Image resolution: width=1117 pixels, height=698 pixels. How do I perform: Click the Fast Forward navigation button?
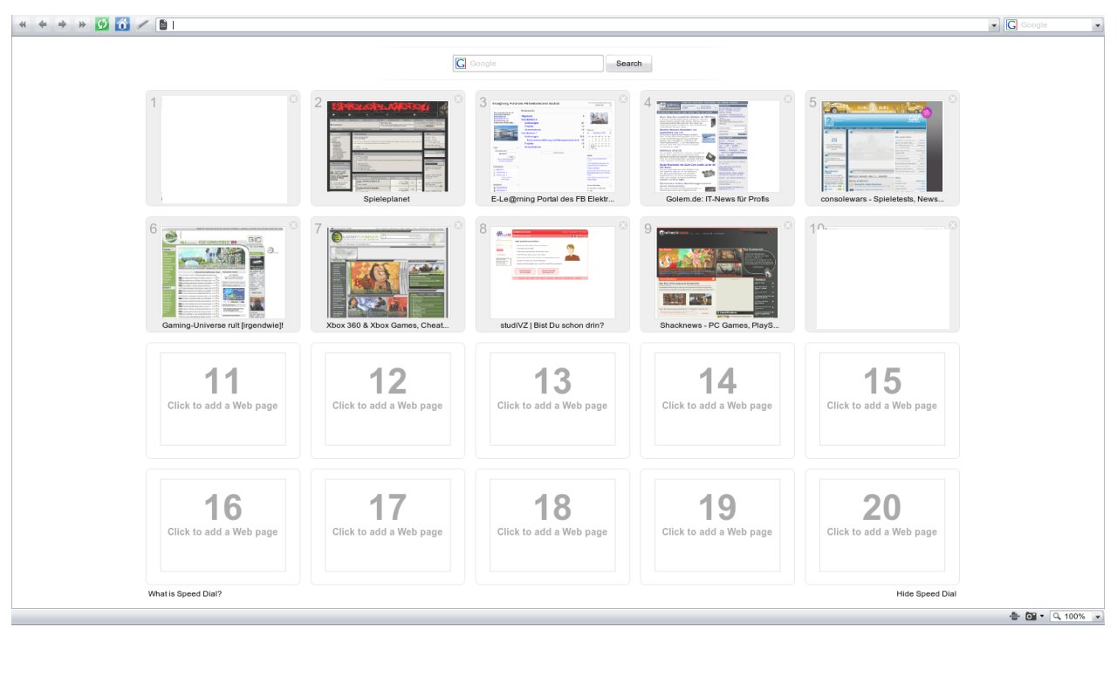(82, 24)
